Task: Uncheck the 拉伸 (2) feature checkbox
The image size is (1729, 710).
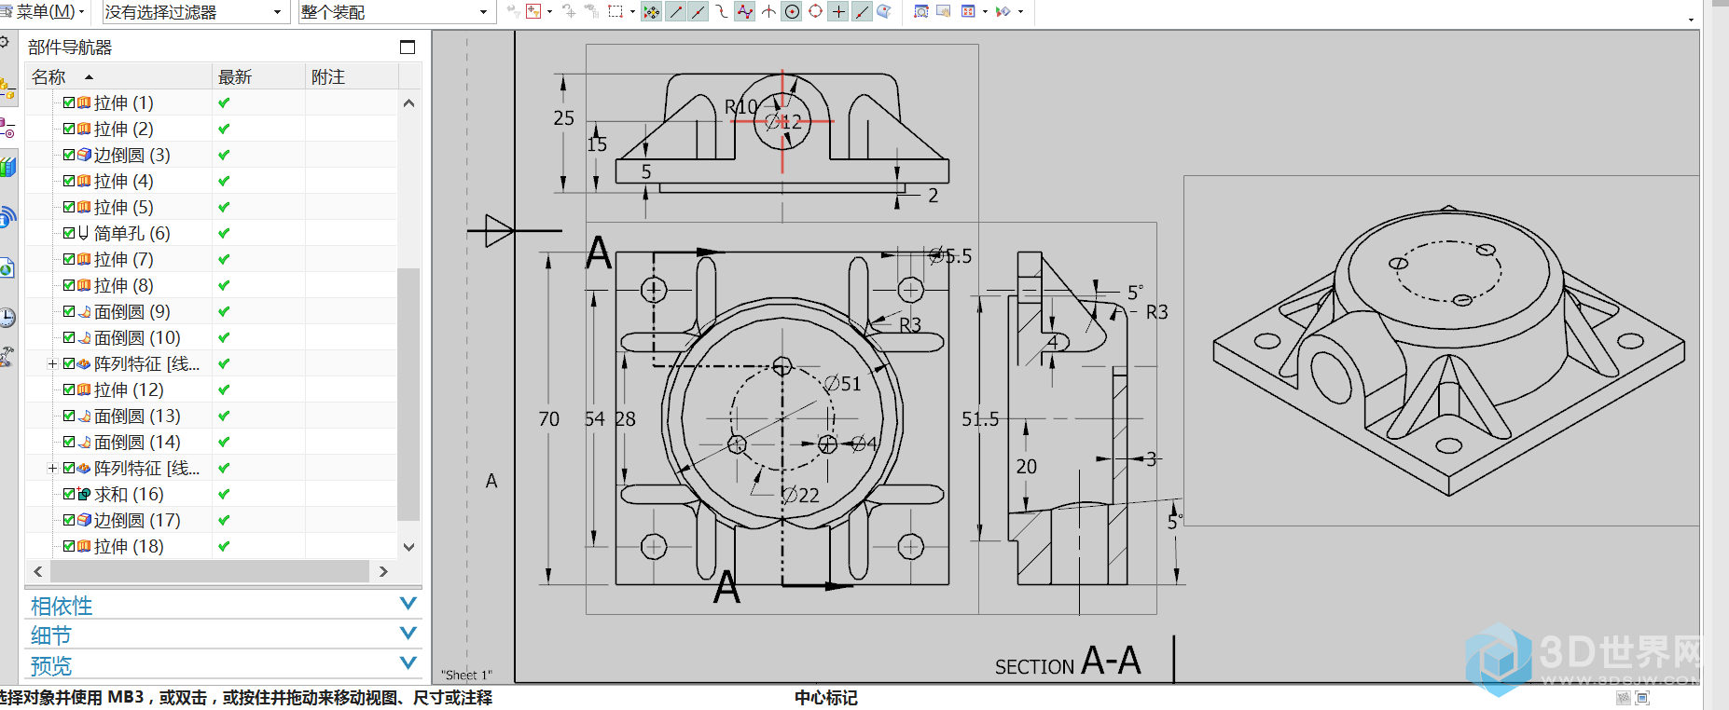Action: click(69, 129)
